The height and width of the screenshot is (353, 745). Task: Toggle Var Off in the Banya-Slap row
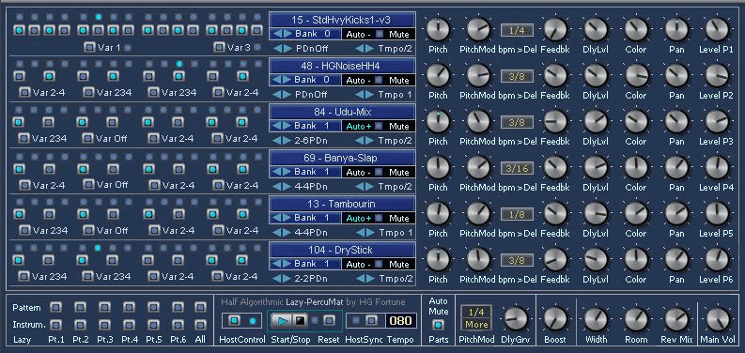88,185
